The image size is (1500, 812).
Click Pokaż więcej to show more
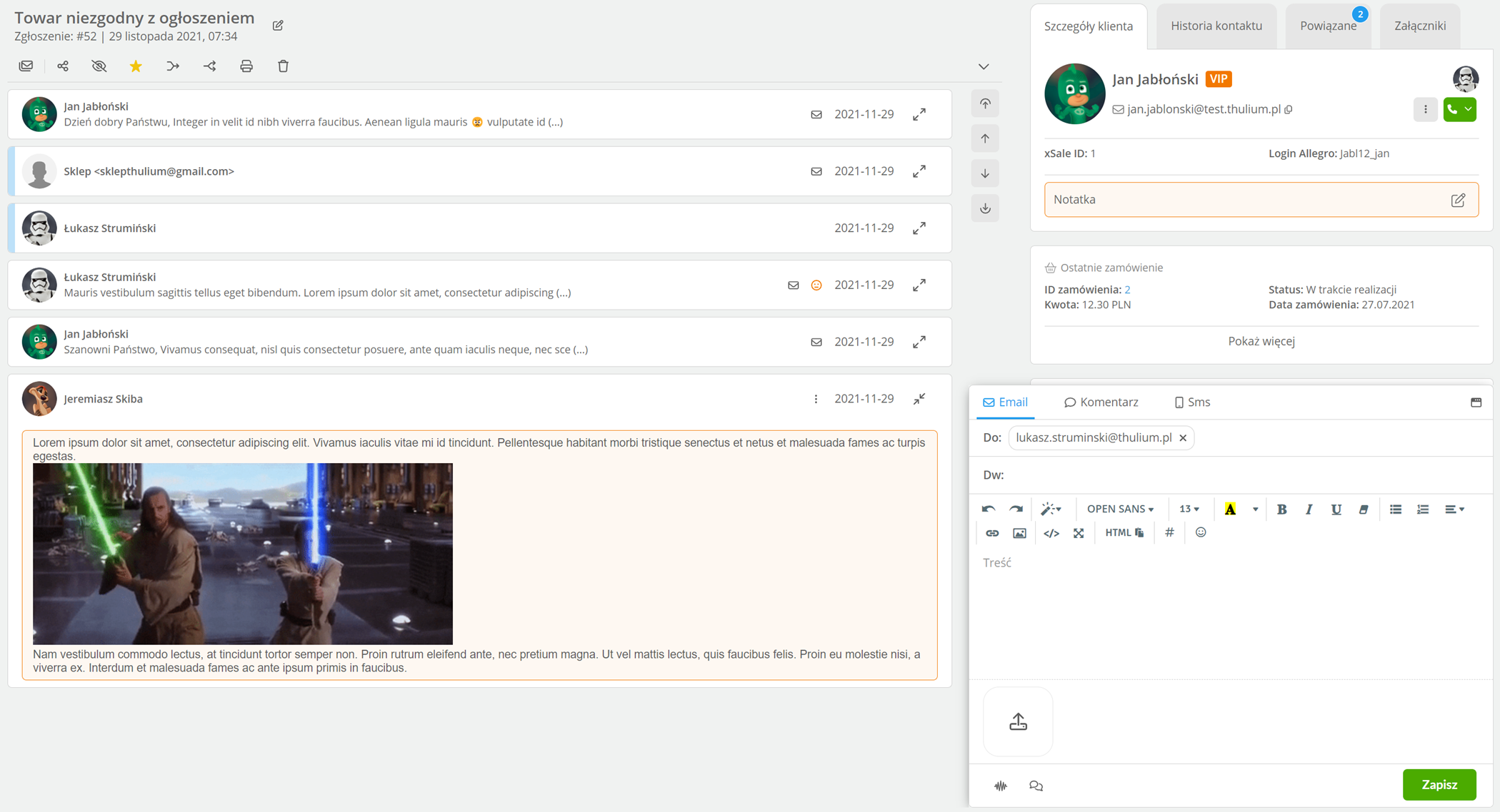pos(1261,341)
